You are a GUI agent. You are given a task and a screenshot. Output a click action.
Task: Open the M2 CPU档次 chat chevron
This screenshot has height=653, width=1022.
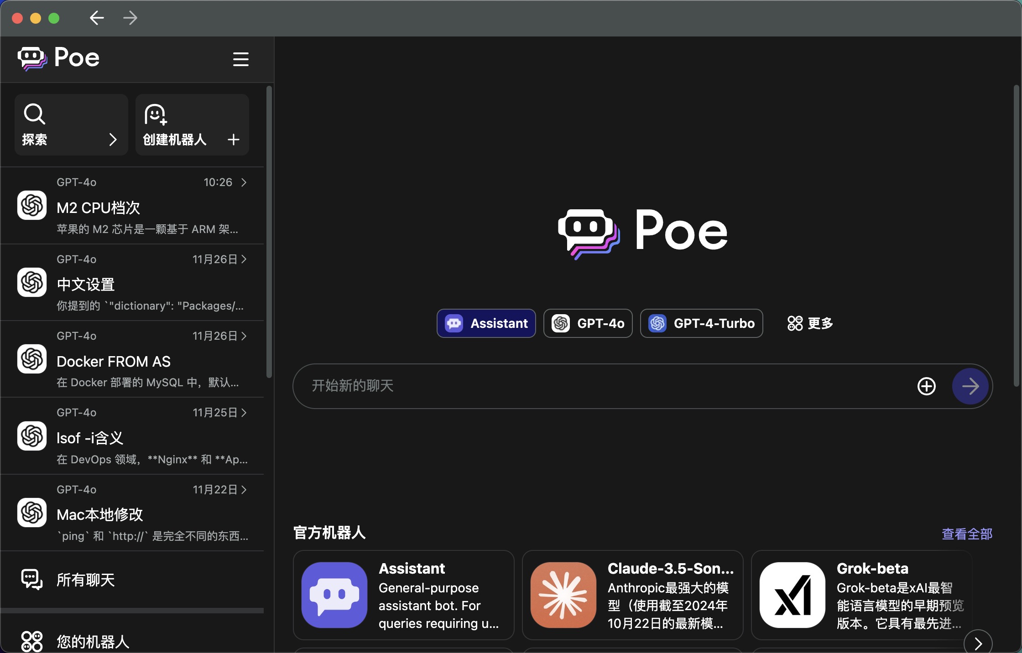pyautogui.click(x=244, y=182)
